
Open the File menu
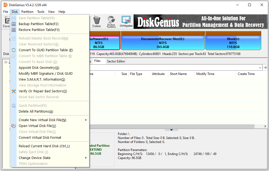pos(6,12)
